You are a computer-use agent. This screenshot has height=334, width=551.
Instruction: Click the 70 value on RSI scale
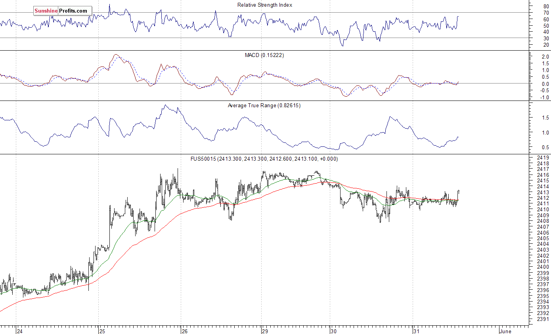tap(546, 13)
